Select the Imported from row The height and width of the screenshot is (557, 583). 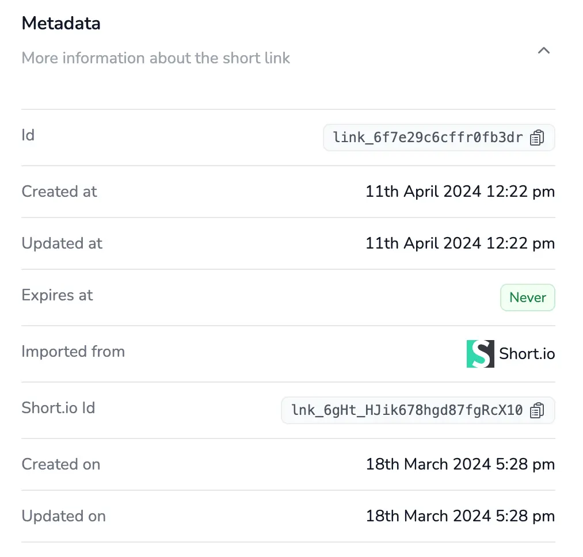[73, 352]
